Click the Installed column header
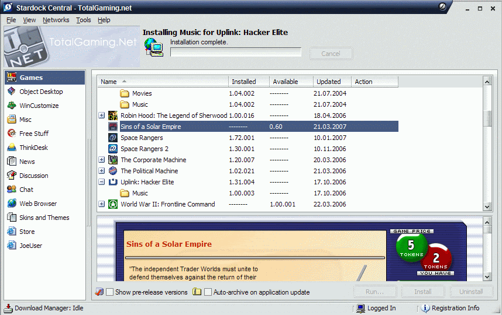Image resolution: width=502 pixels, height=315 pixels. tap(249, 82)
